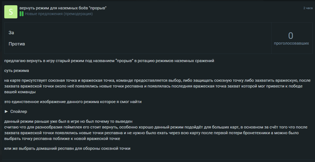Click the "Спойлер" label text
Screen dimensions: 315x162
click(19, 111)
